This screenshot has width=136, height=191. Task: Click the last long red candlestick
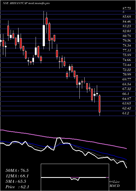tap(100, 104)
